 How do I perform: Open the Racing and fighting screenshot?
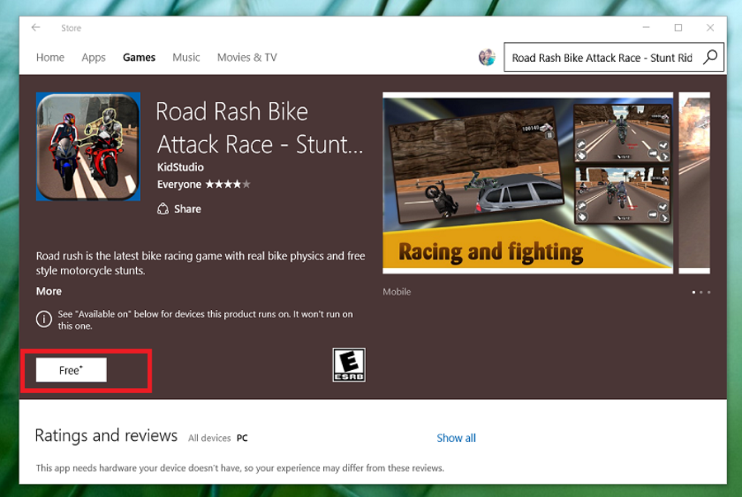528,183
